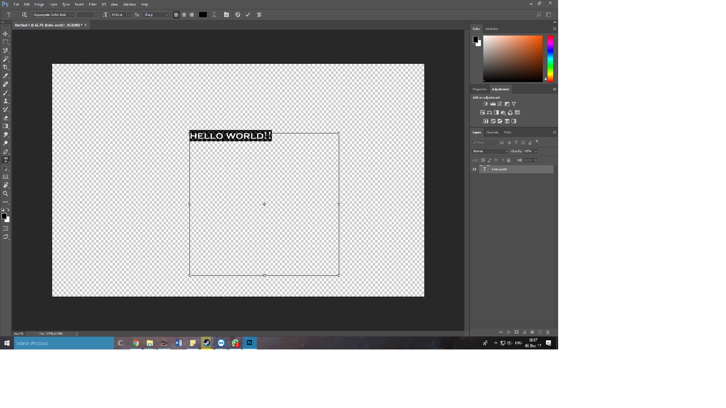Pick a color from the color field gradient
This screenshot has height=408, width=726.
coord(513,59)
